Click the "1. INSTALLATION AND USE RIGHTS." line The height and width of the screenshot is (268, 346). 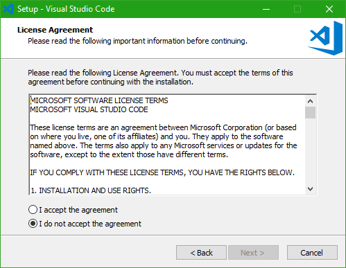click(91, 190)
